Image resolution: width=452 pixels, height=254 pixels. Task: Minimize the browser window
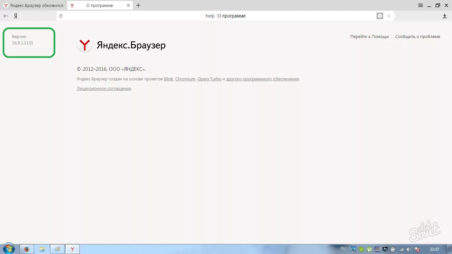429,5
